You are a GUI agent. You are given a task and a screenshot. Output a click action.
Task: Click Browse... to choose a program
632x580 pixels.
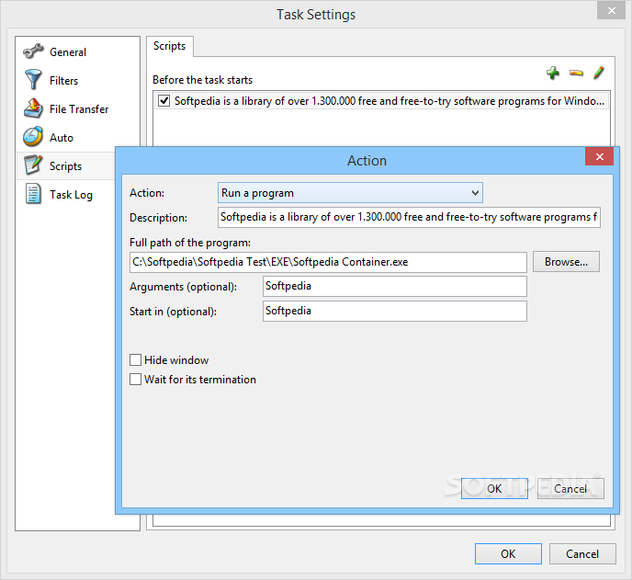(566, 262)
